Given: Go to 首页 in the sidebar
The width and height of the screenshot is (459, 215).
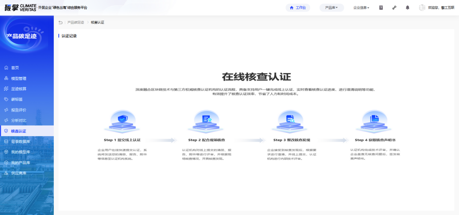Looking at the screenshot, I should [x=15, y=68].
